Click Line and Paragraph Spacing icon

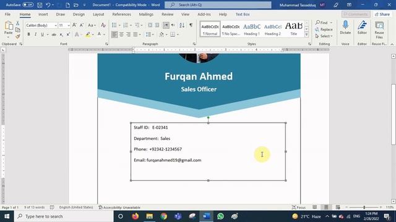pos(148,35)
